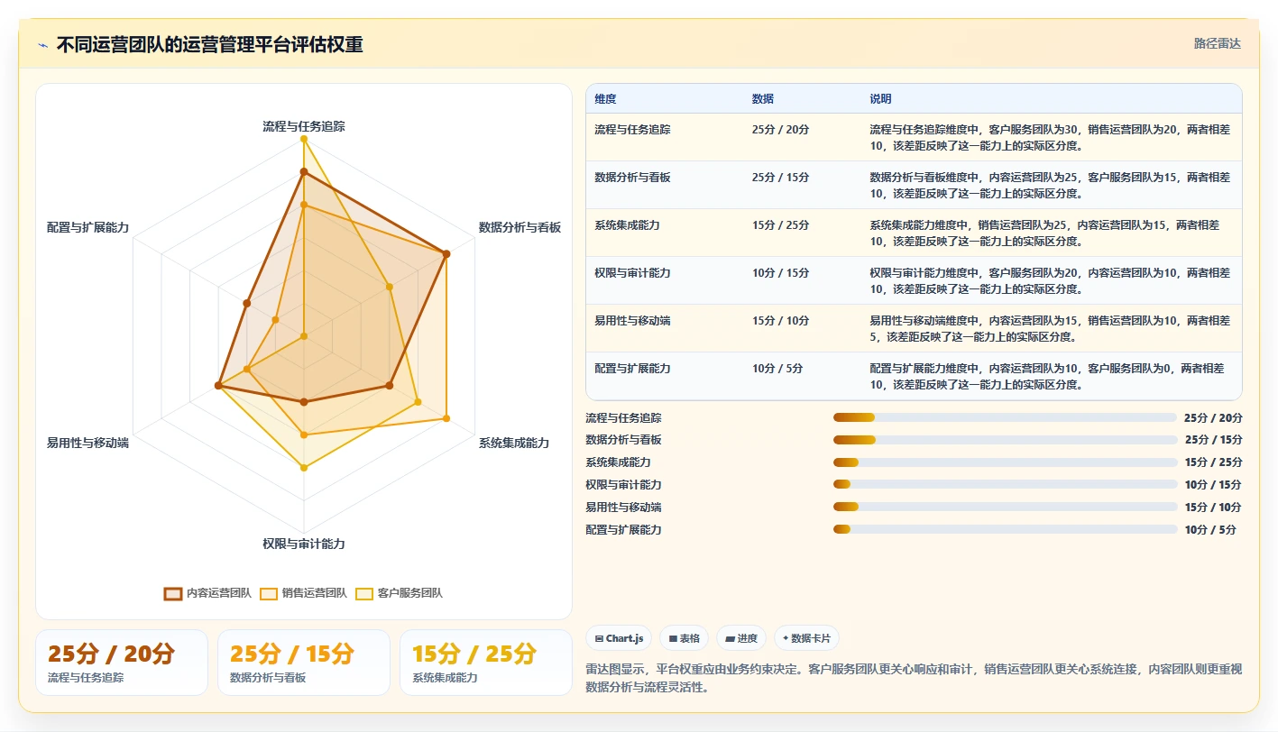
Task: Click the 数据分析与看板 progress bar
Action: click(1006, 440)
